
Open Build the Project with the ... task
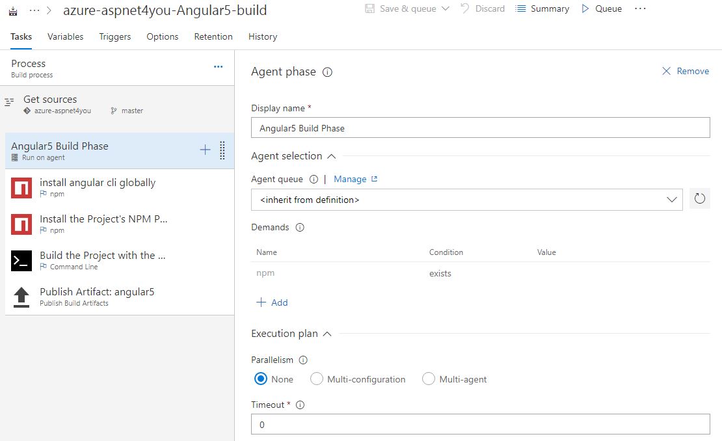(119, 260)
